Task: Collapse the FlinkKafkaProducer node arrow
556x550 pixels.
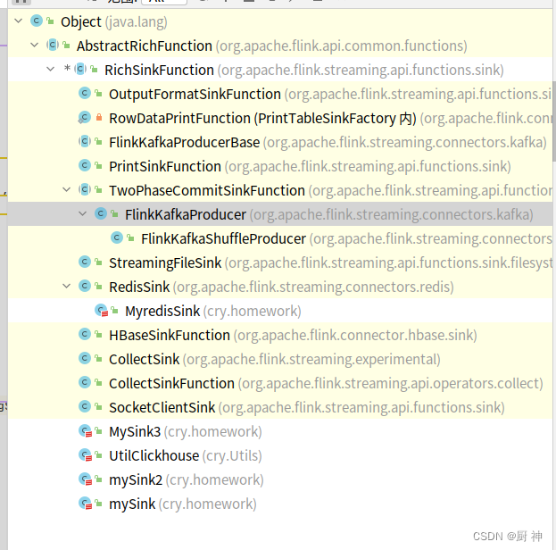Action: coord(83,214)
